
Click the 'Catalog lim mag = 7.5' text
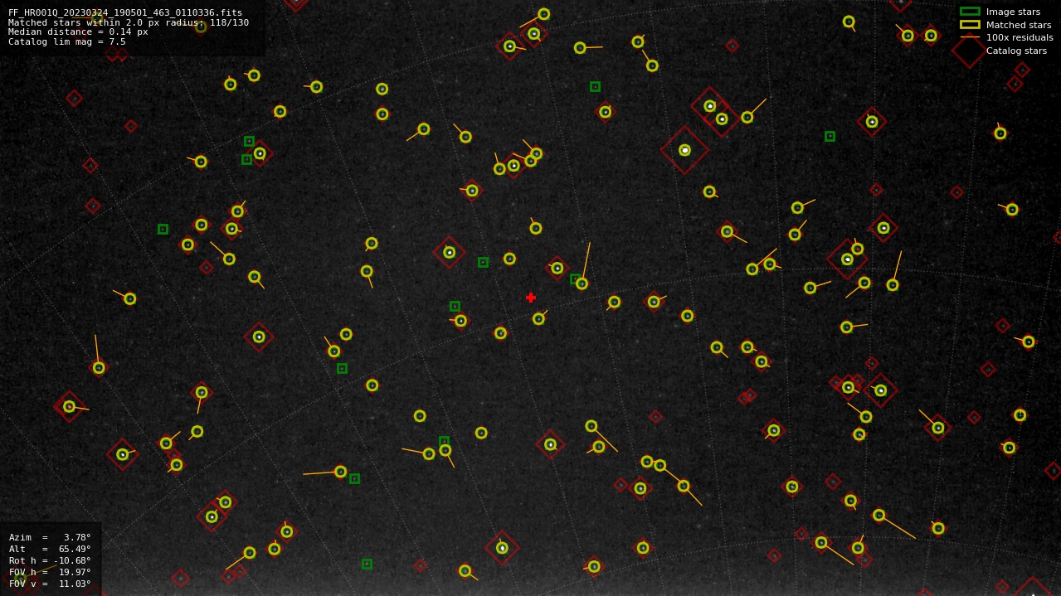[x=67, y=41]
